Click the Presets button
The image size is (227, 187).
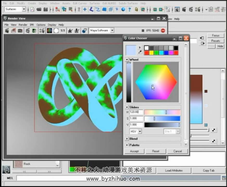(216, 41)
